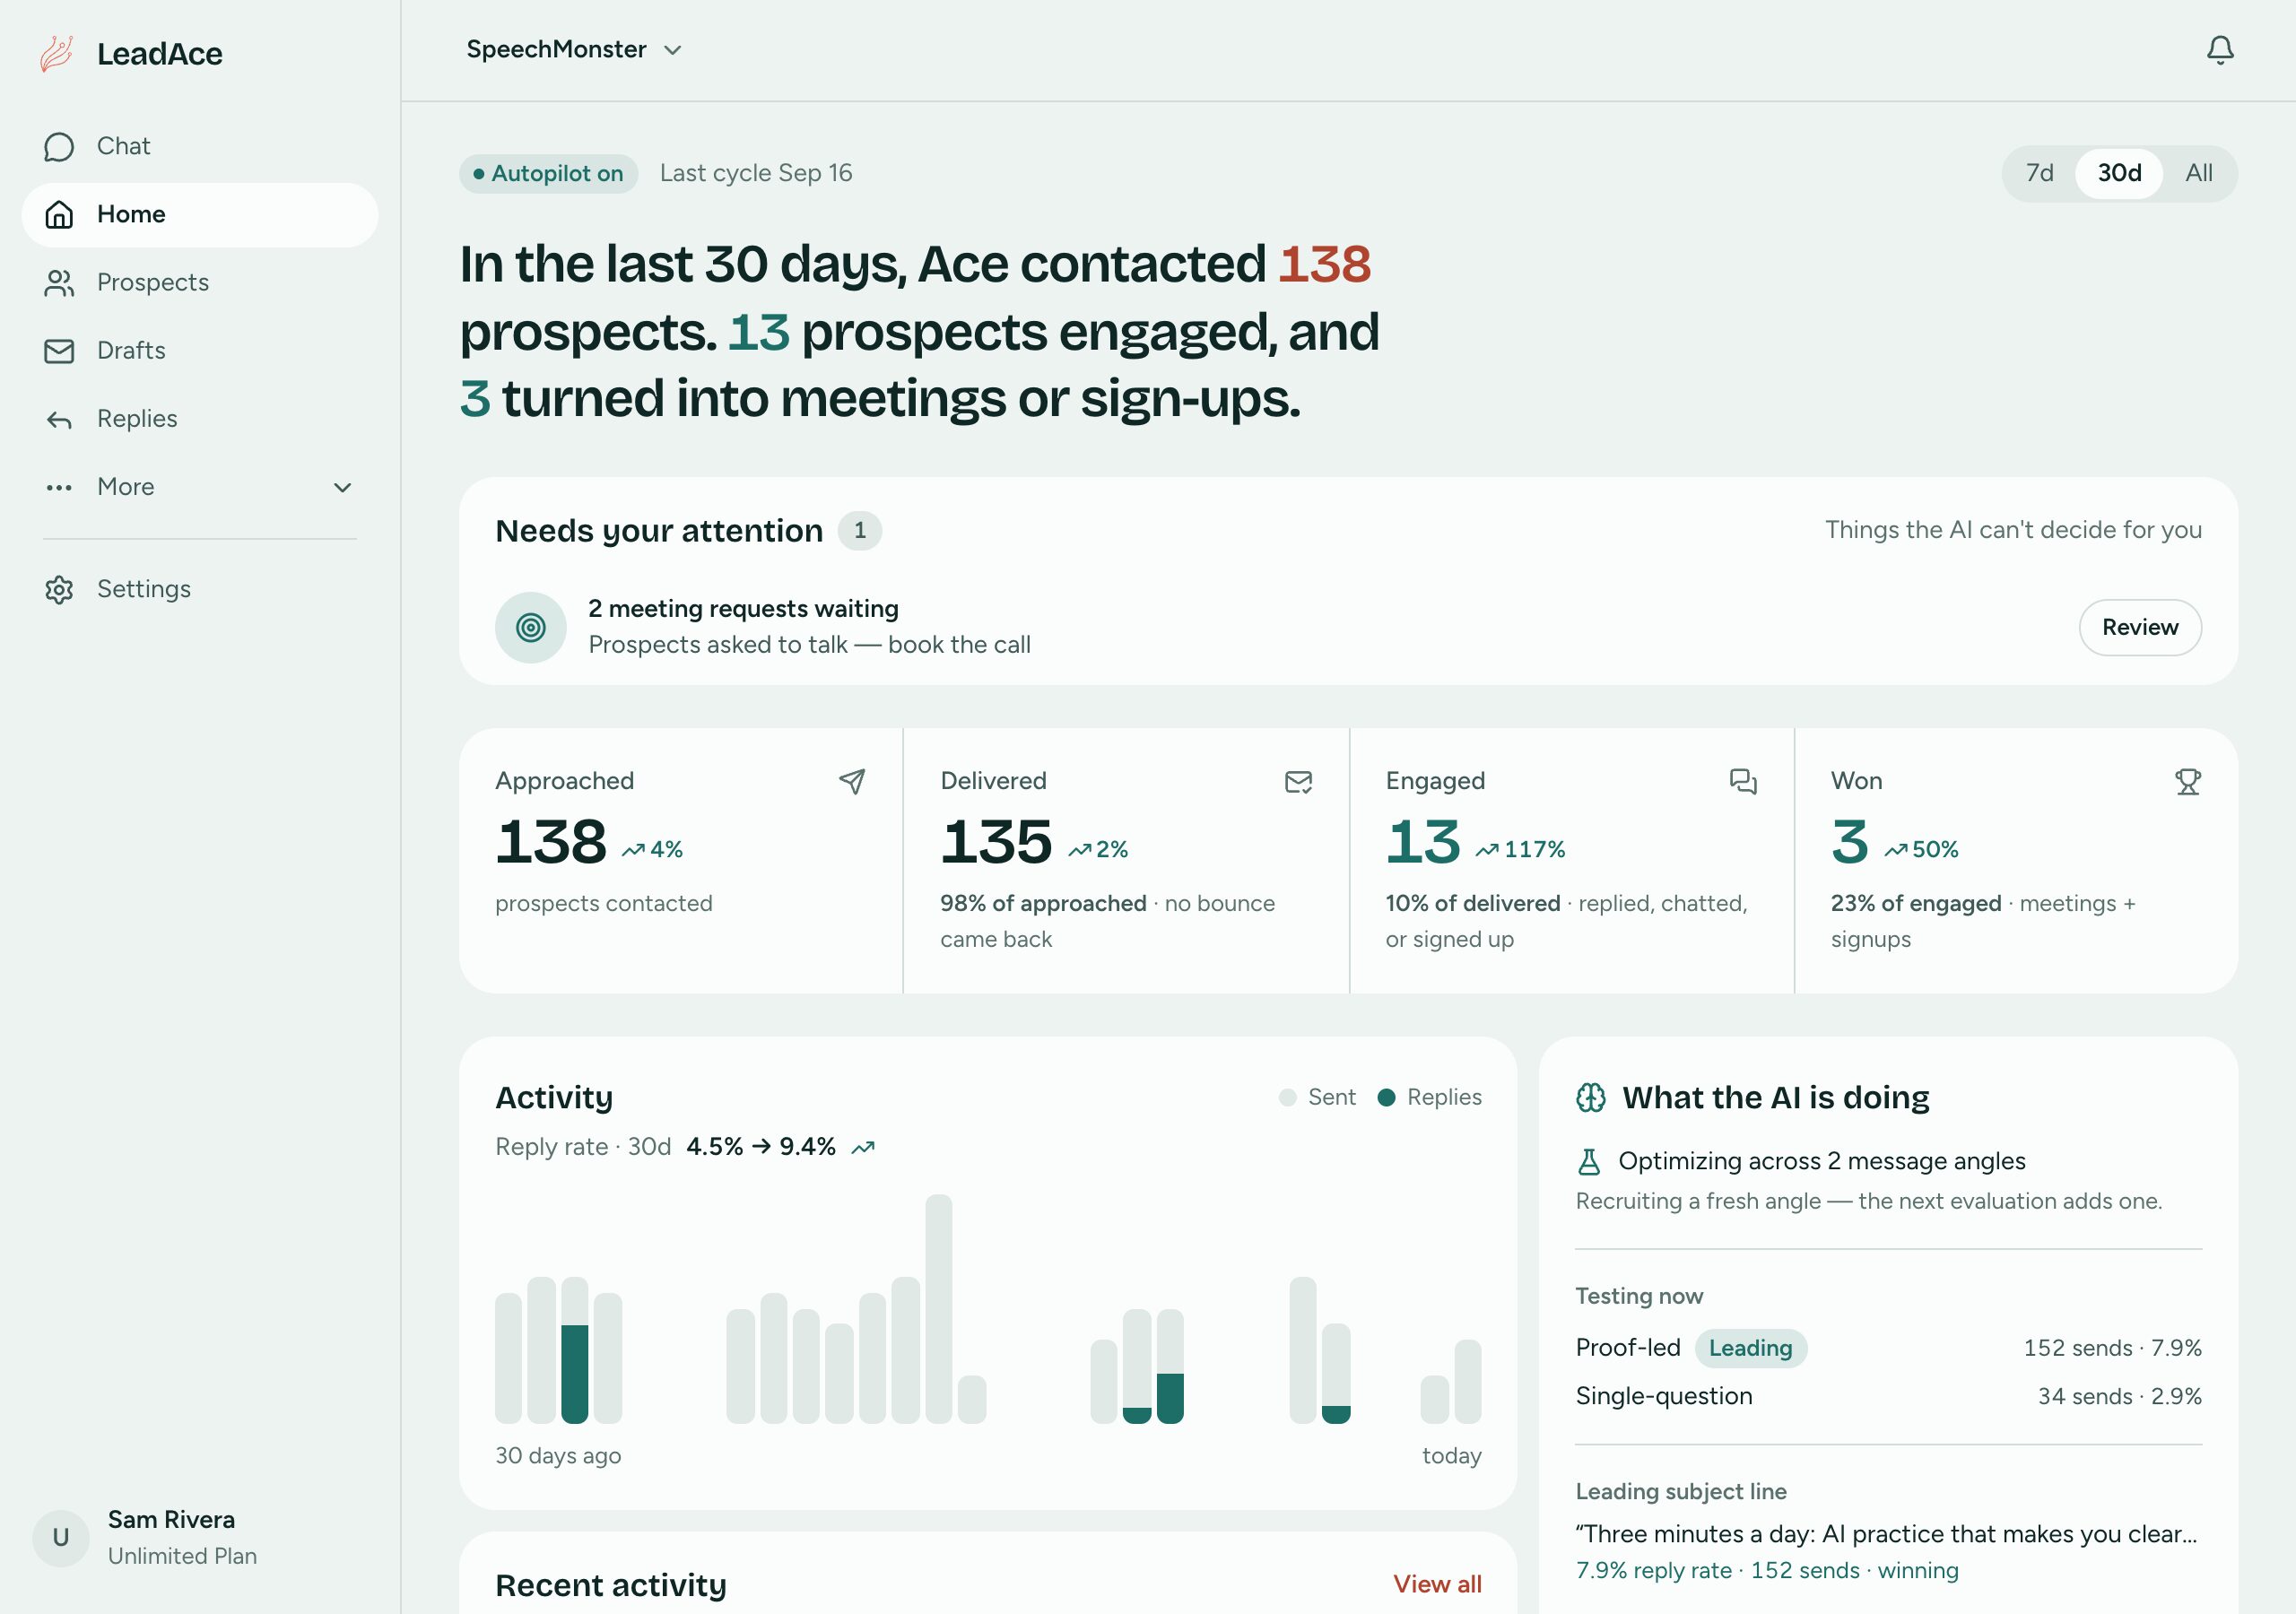Click the brain icon beside What the AI is doing
The image size is (2296, 1614).
click(1591, 1098)
